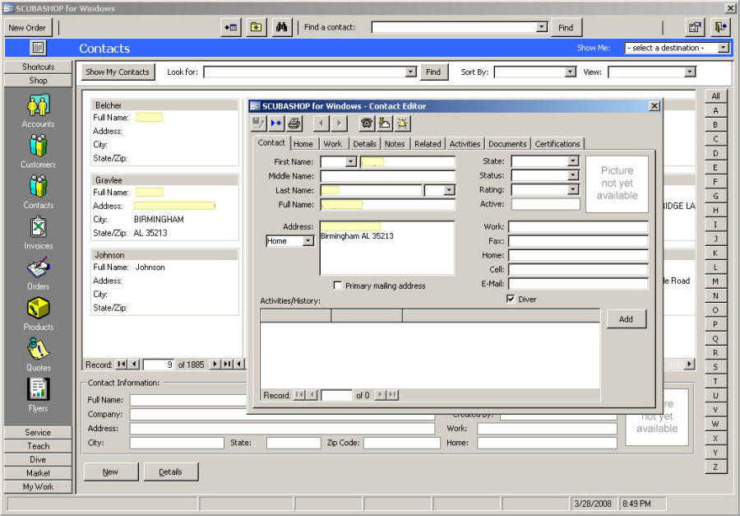Open the Activities tab
This screenshot has width=740, height=516.
[x=465, y=144]
